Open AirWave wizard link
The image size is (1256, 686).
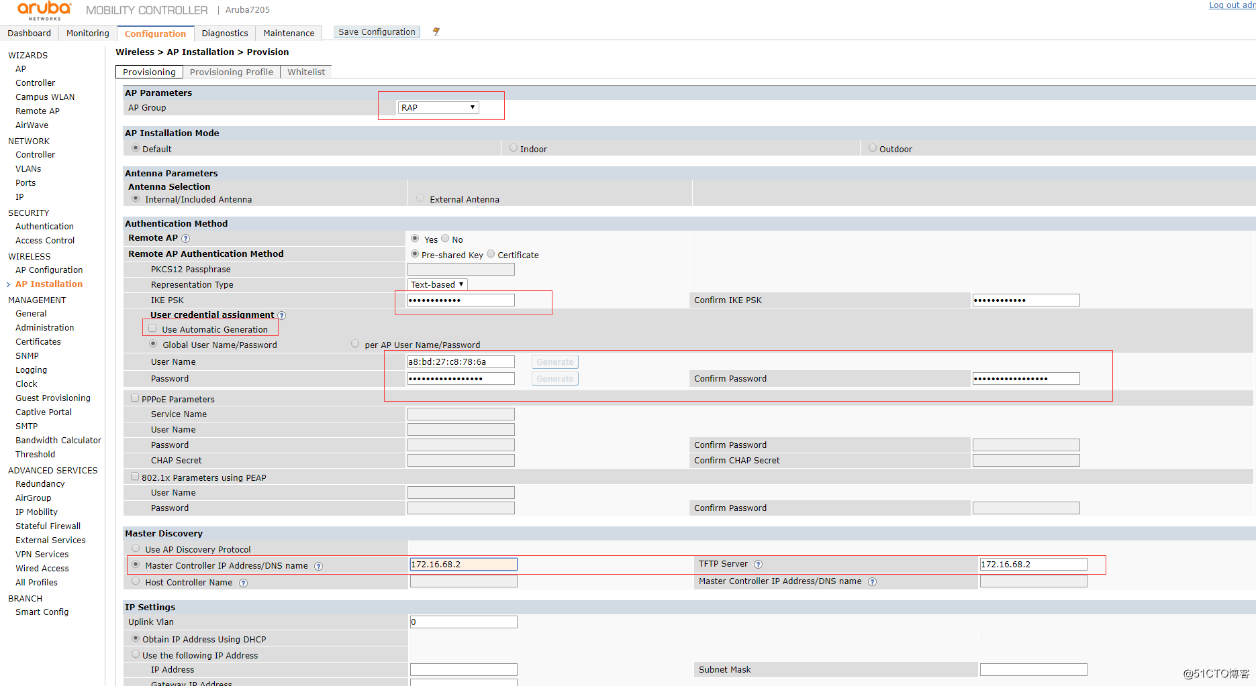point(32,125)
